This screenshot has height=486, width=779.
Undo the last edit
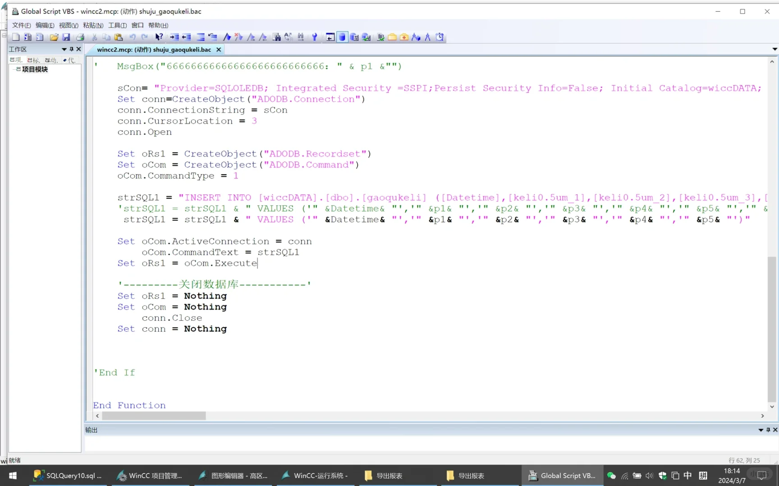[133, 37]
